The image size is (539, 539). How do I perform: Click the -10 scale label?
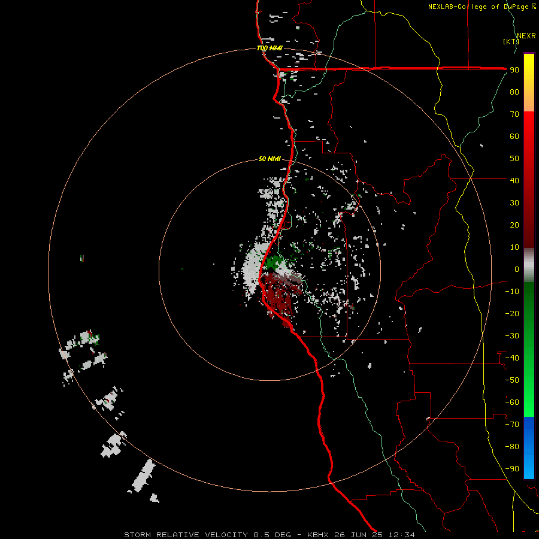512,292
